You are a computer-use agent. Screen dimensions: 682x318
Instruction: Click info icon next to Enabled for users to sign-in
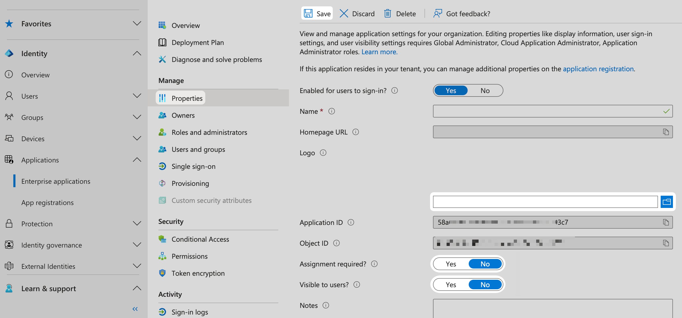[x=395, y=90]
